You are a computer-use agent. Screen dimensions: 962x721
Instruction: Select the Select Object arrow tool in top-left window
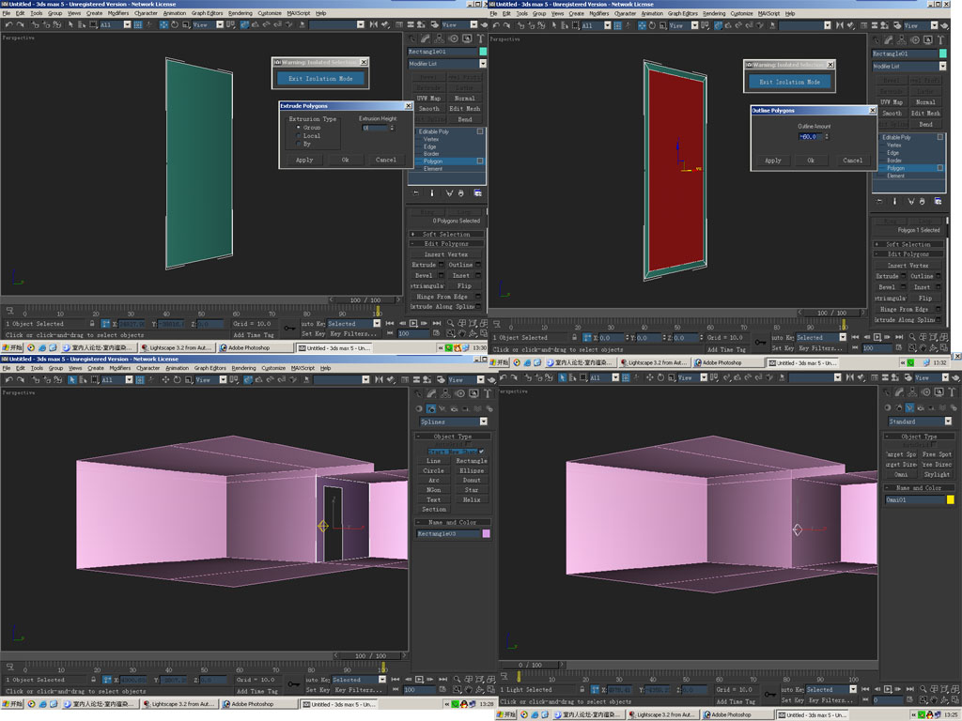70,24
